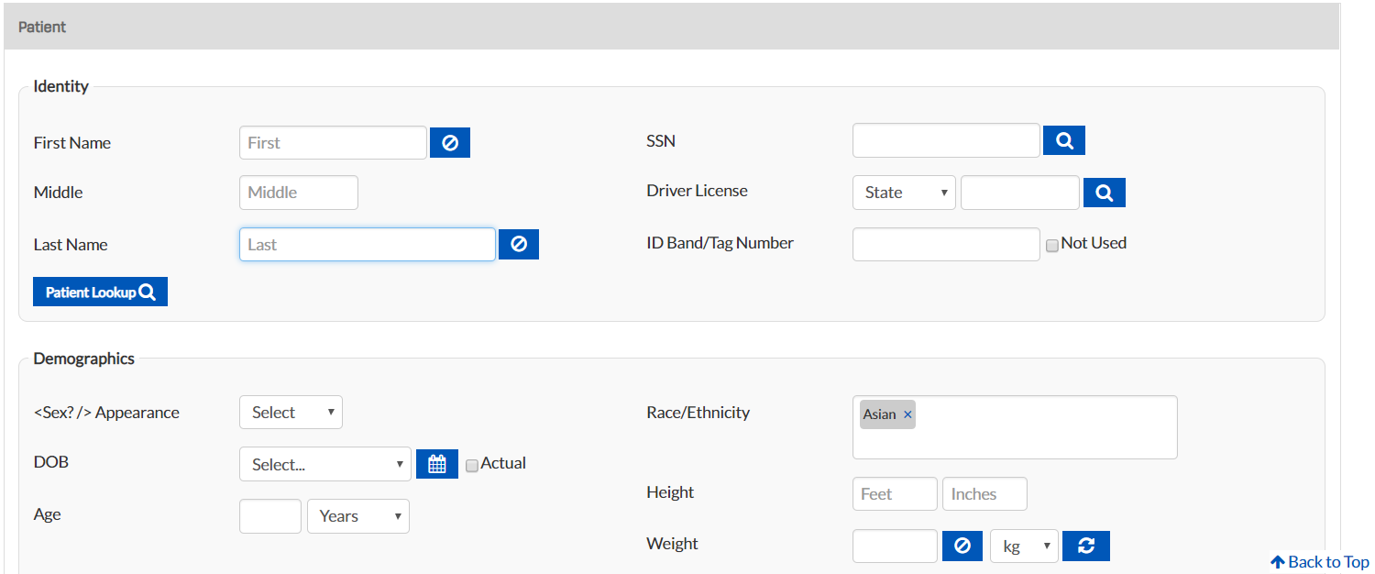Click the Height Feet field

895,493
